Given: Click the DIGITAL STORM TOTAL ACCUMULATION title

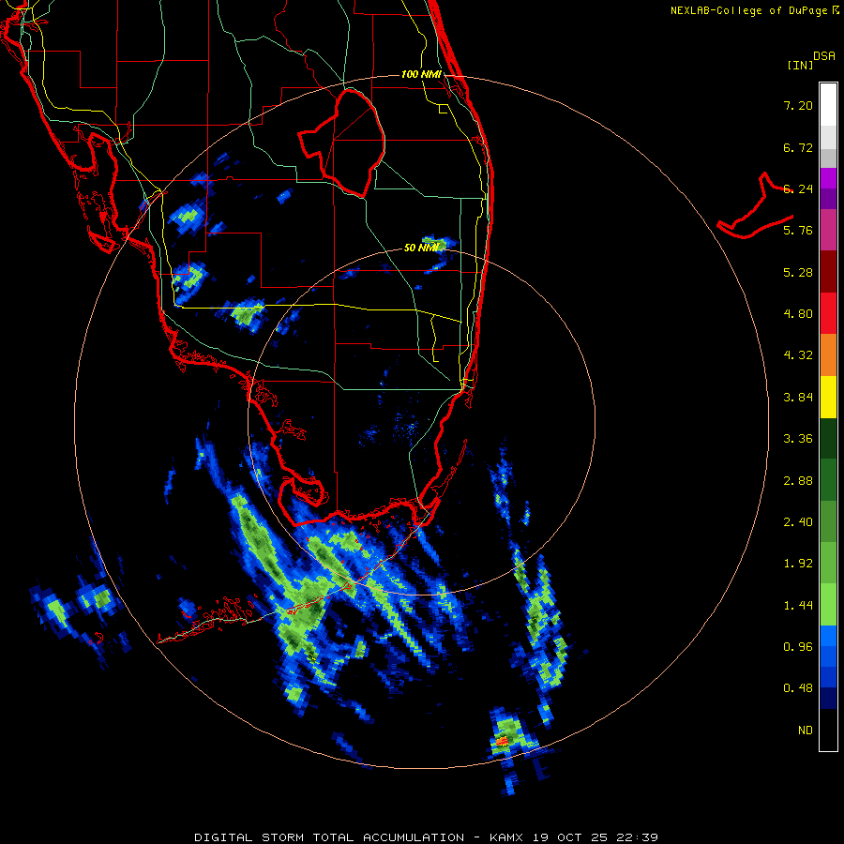Looking at the screenshot, I should pos(329,837).
